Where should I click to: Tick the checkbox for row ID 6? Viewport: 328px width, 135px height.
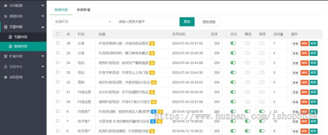58,131
